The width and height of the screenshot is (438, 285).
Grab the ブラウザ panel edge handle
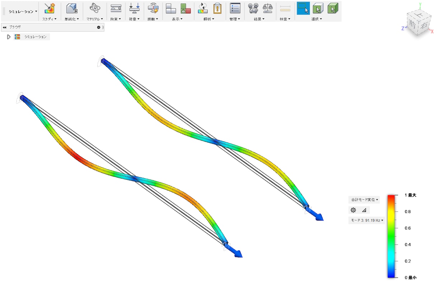click(x=103, y=27)
